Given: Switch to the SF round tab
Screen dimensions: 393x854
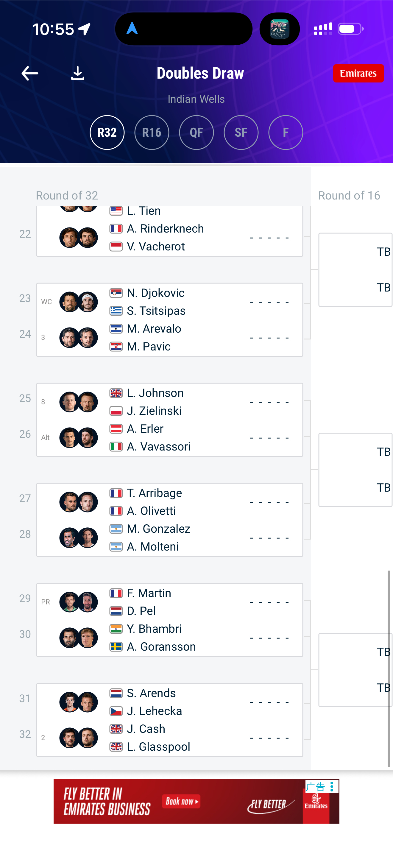Looking at the screenshot, I should 241,133.
